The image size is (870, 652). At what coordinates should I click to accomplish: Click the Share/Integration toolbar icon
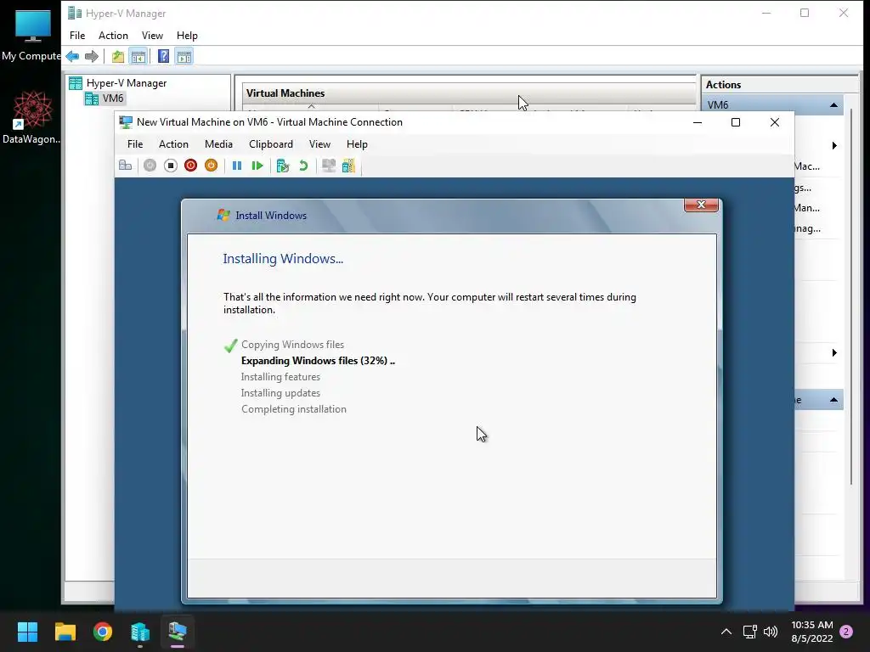coord(348,166)
